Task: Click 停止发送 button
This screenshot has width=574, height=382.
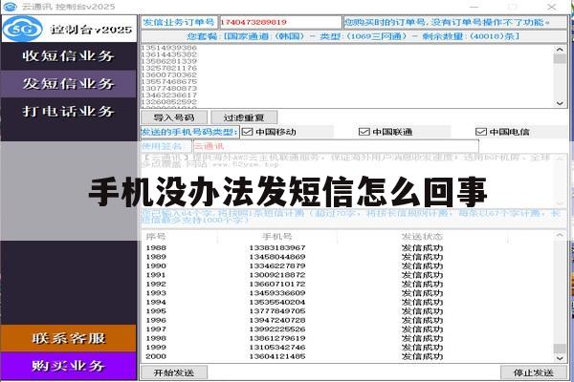Action: point(534,372)
